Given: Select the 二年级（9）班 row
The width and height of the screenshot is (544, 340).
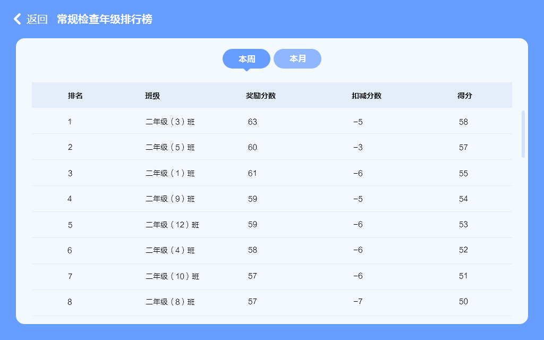Looking at the screenshot, I should point(170,199).
